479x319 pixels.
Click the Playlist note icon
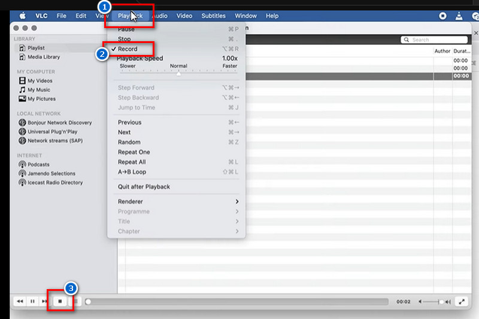tap(22, 48)
